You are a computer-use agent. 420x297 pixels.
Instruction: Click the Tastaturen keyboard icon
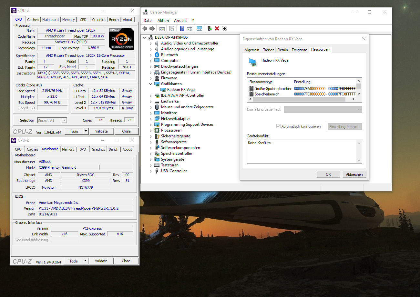pyautogui.click(x=157, y=165)
